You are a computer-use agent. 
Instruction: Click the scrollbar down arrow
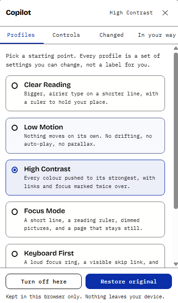tap(176, 264)
